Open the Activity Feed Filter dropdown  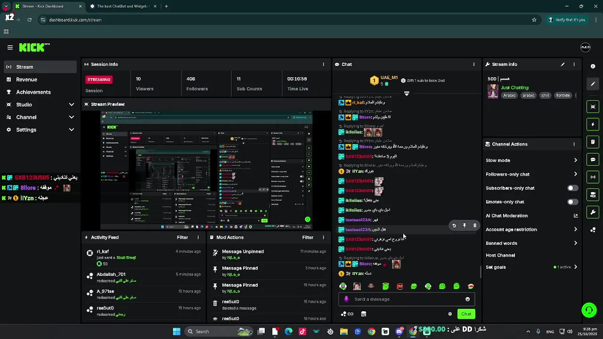coord(182,238)
